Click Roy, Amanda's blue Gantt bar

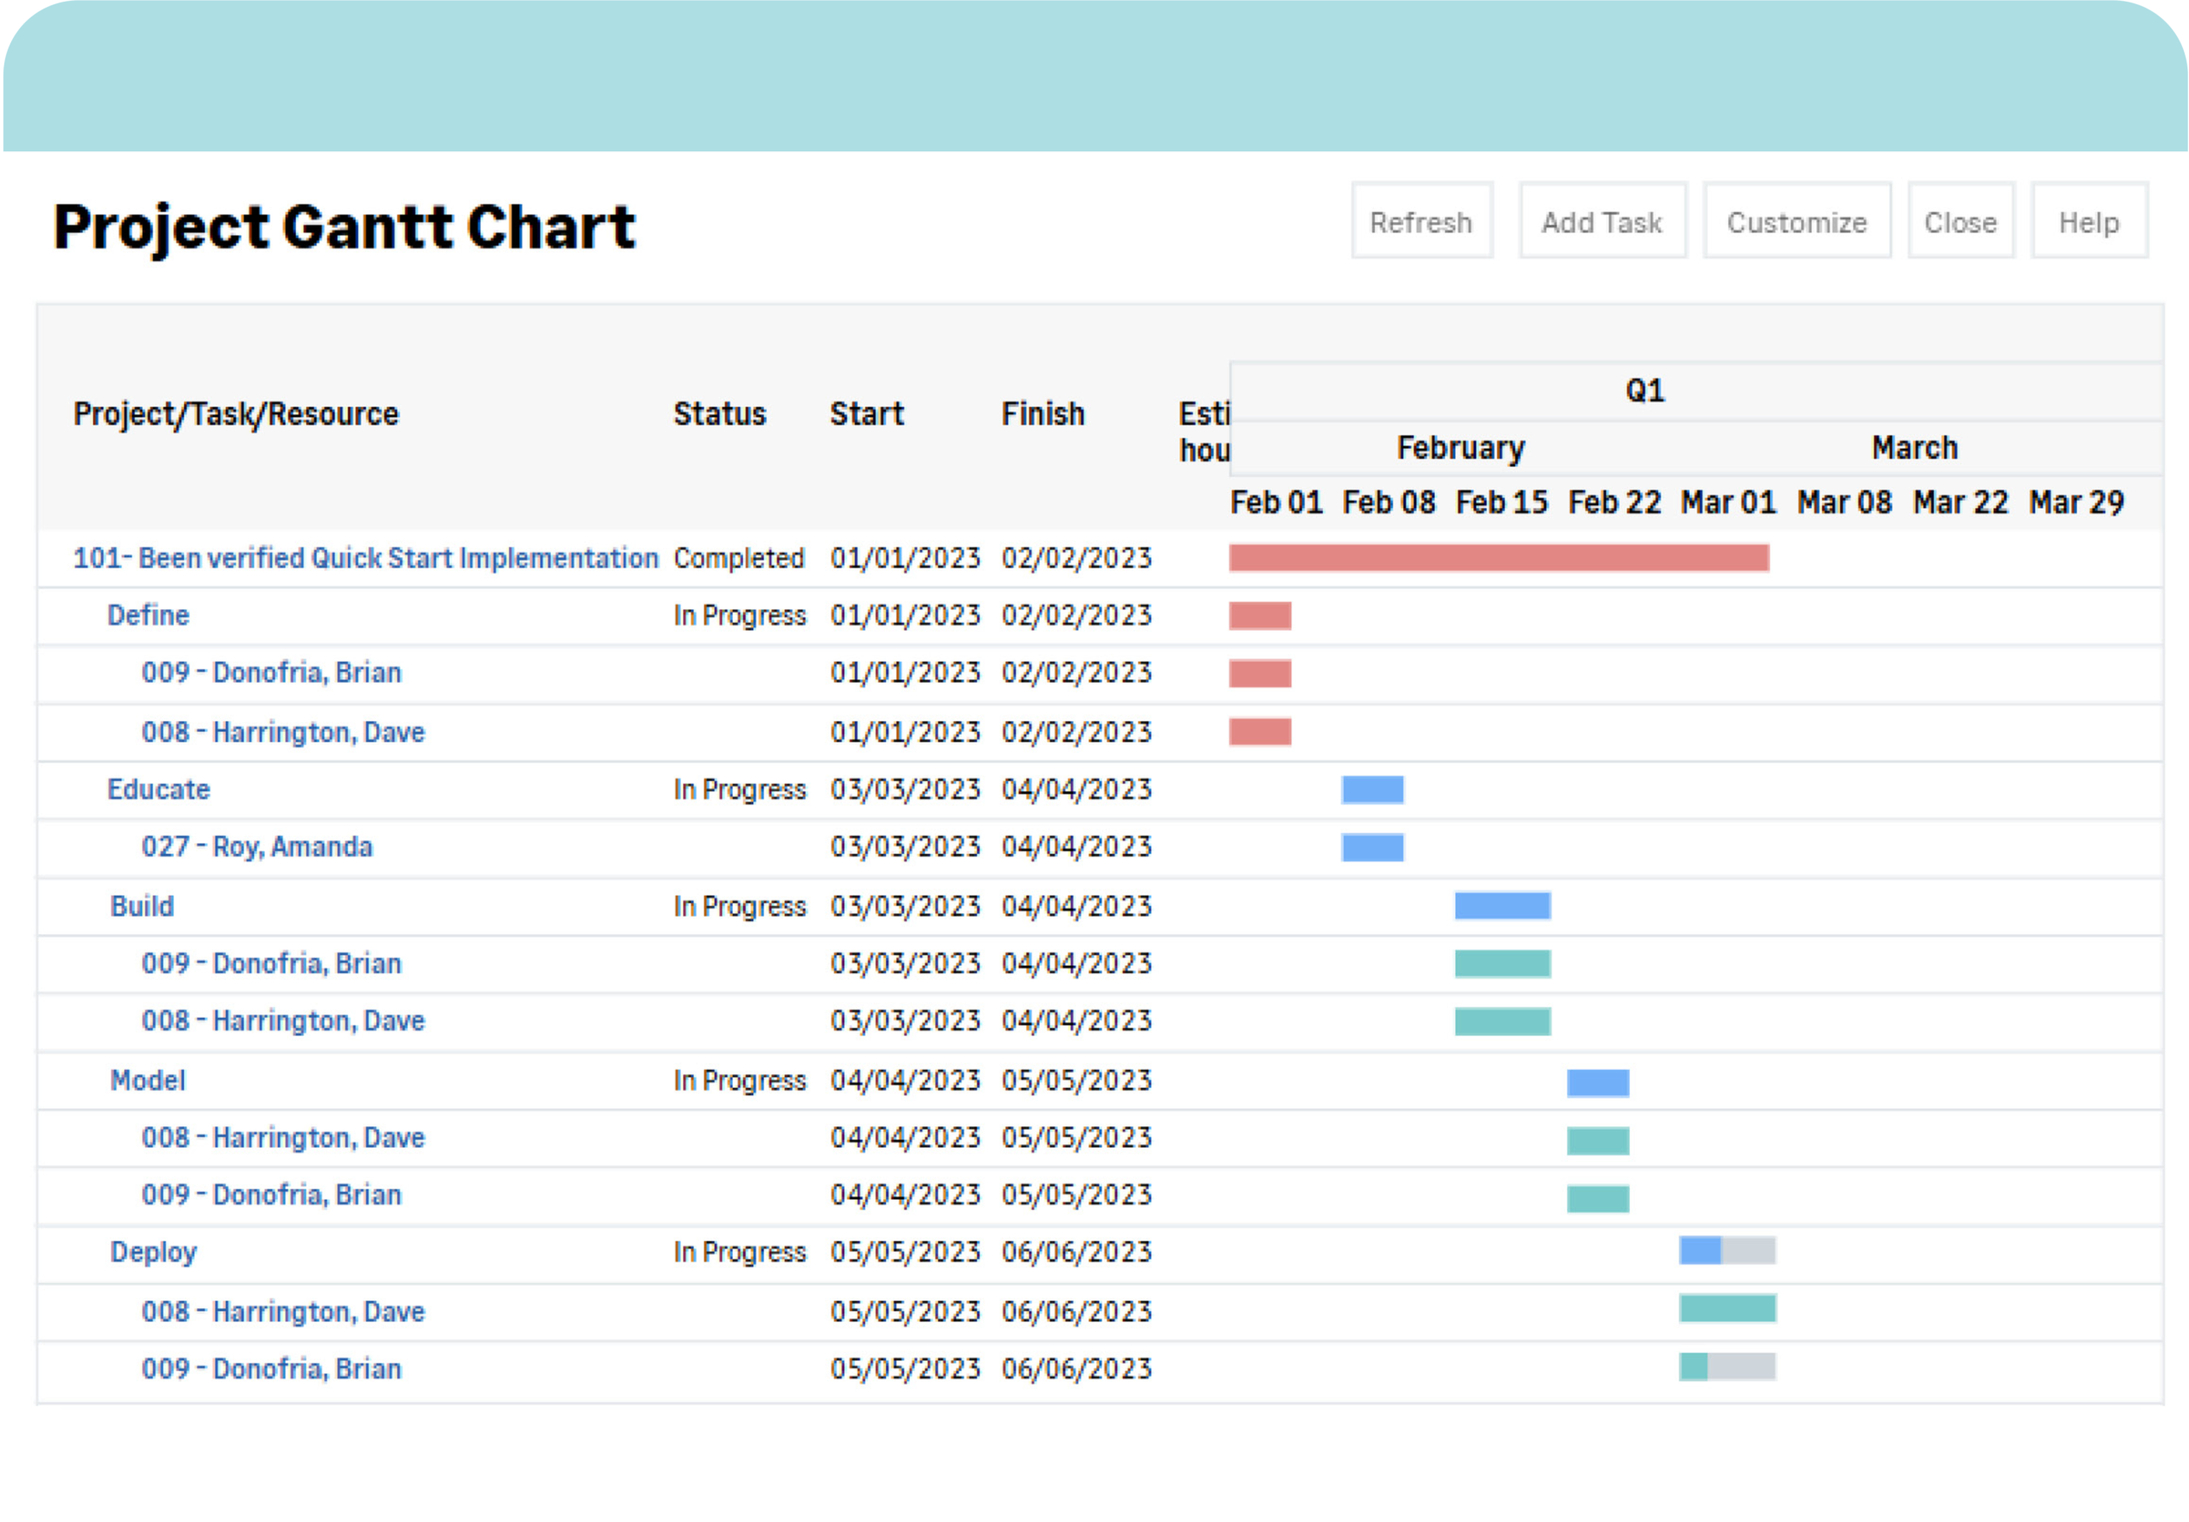(1372, 847)
